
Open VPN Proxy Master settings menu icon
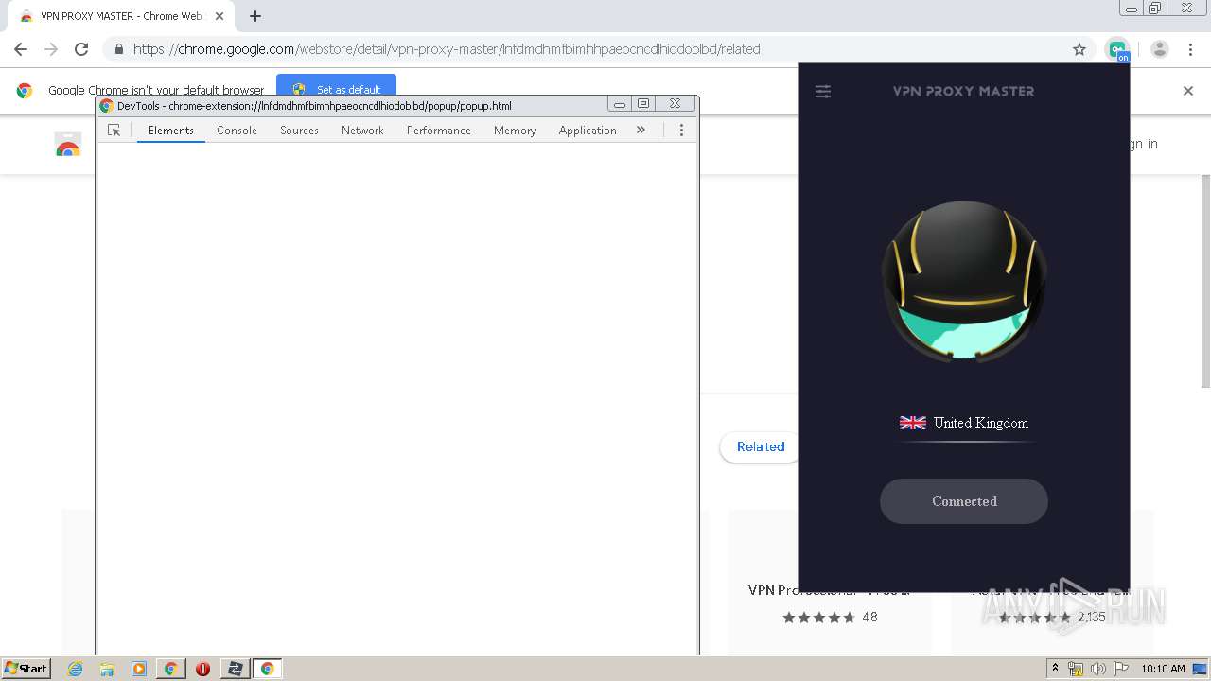(823, 92)
